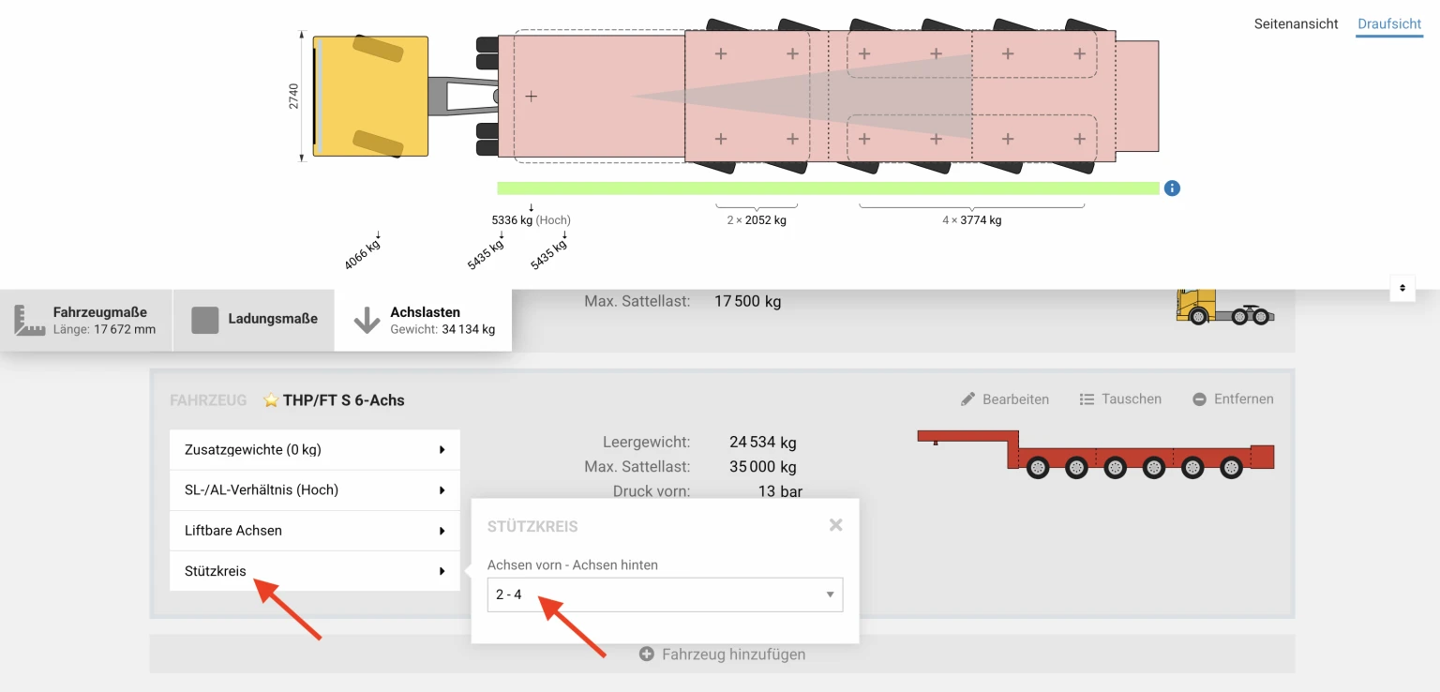
Task: Click the plus icon in Fahrzeug hinzufügen
Action: pos(646,654)
